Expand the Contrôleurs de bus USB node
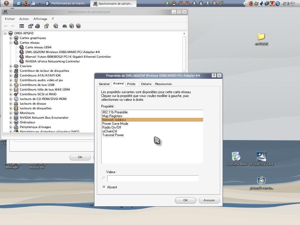Image resolution: width=300 pixels, height=225 pixels. pyautogui.click(x=11, y=85)
